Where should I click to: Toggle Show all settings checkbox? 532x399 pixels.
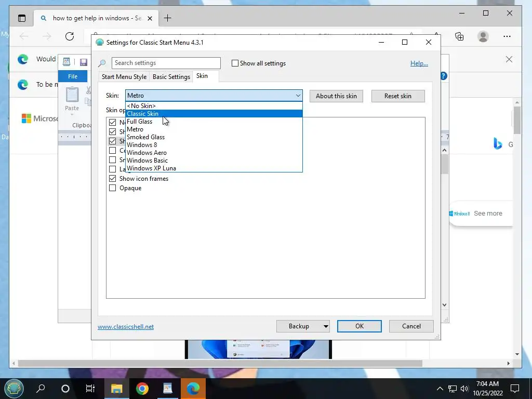point(235,63)
